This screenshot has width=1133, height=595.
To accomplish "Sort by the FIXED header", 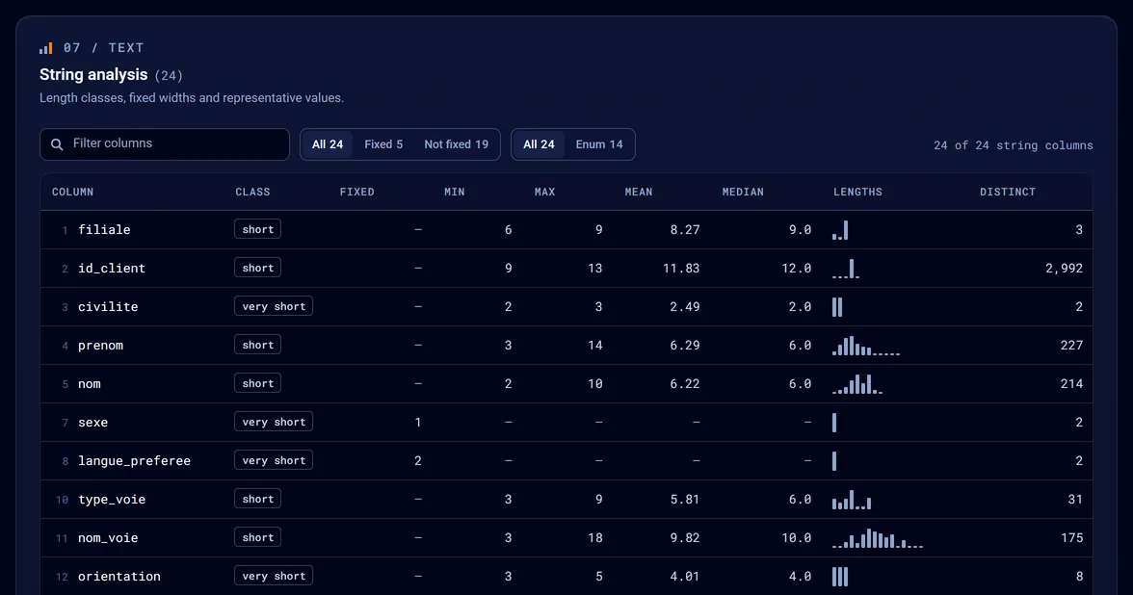I will point(356,193).
